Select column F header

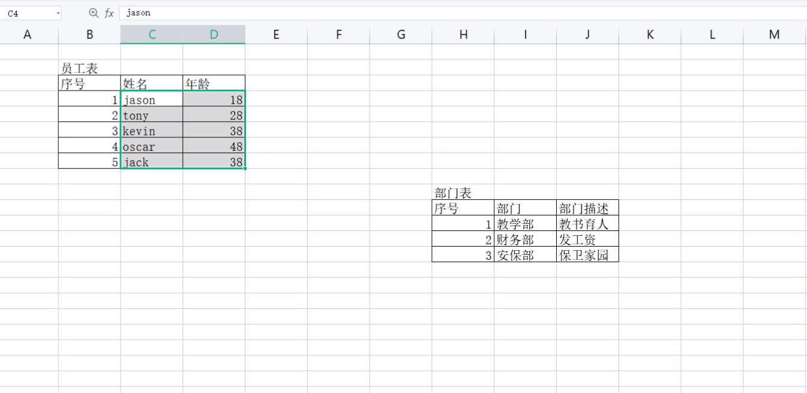(338, 35)
